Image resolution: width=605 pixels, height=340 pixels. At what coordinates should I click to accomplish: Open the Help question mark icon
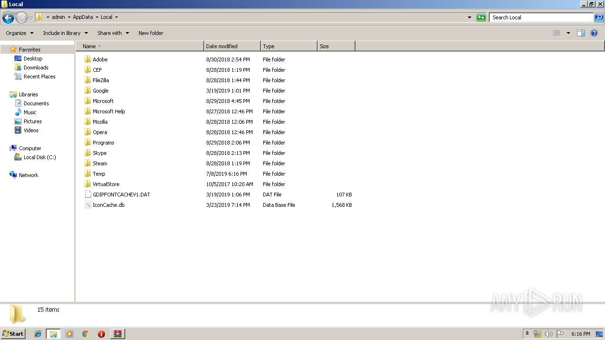click(x=594, y=33)
